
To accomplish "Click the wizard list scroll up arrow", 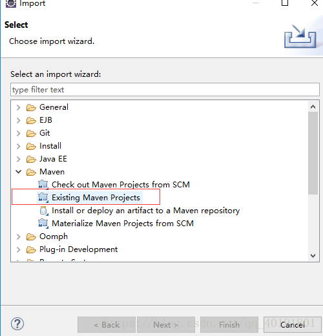I will (x=313, y=107).
